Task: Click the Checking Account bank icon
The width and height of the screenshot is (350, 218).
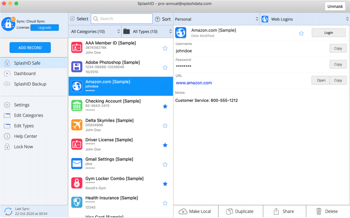Action: [77, 106]
